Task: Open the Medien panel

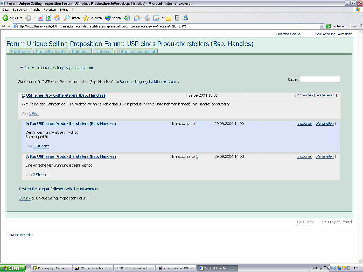Action: (113, 18)
